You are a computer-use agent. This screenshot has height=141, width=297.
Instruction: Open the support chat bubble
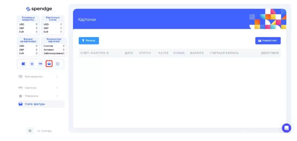286,128
